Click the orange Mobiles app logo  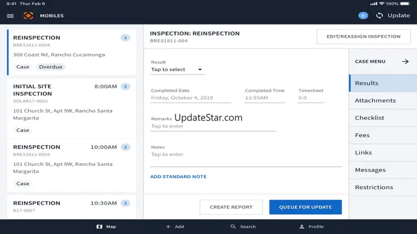click(x=28, y=16)
